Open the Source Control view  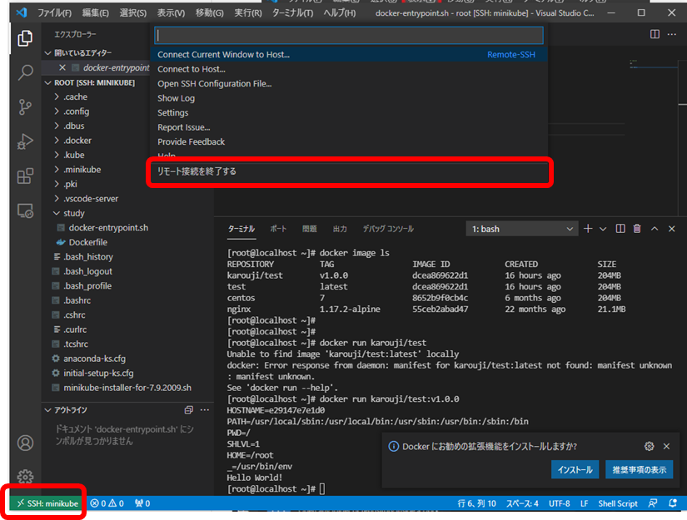(25, 106)
